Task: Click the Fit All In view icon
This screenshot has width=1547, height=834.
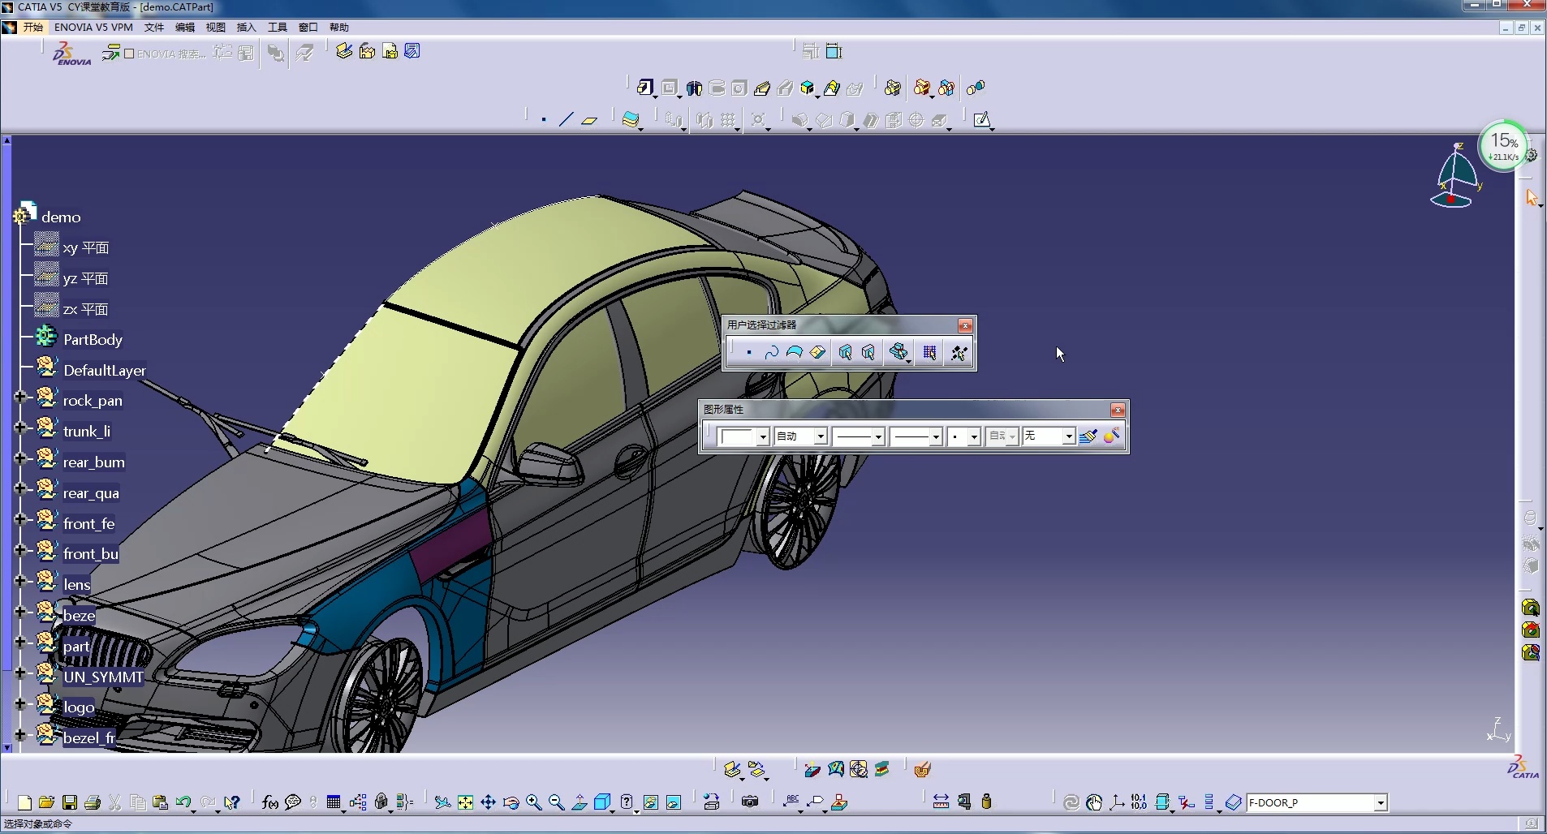Action: (465, 802)
